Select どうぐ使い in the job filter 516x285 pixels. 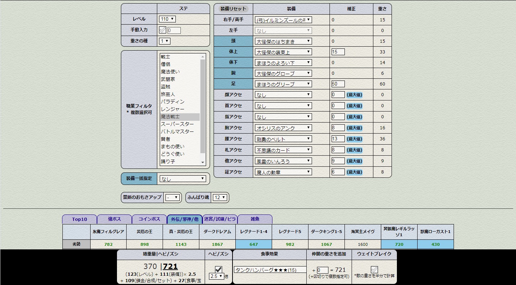(180, 154)
